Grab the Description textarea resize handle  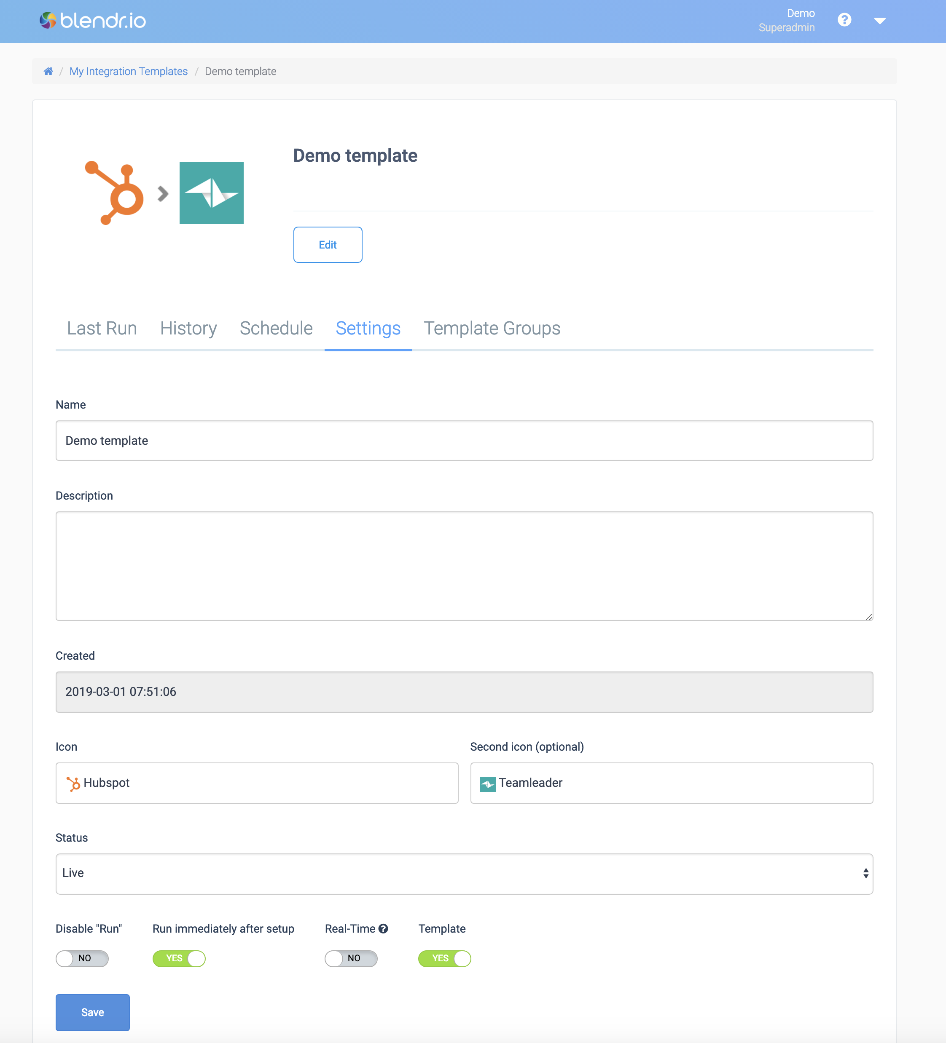point(869,616)
